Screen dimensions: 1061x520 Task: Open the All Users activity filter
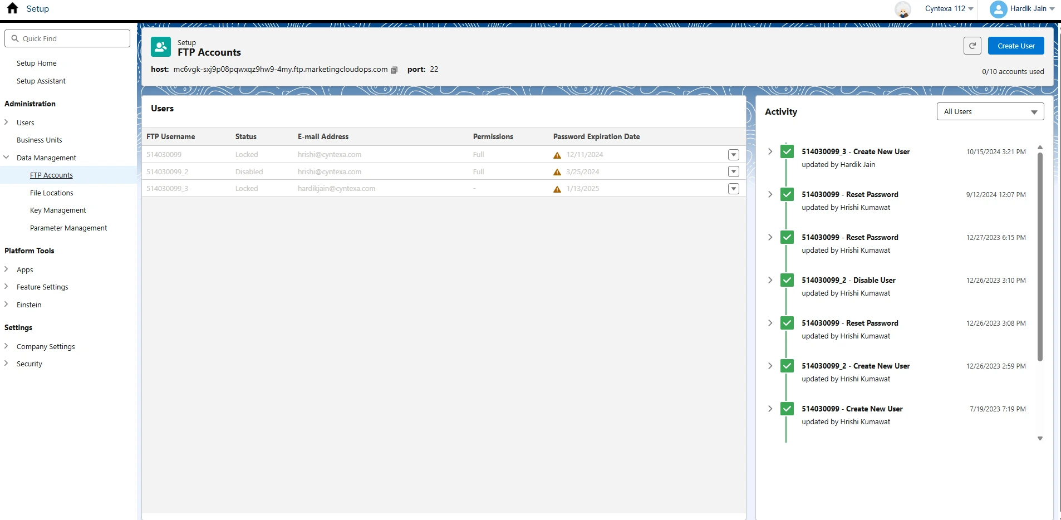[x=990, y=112]
